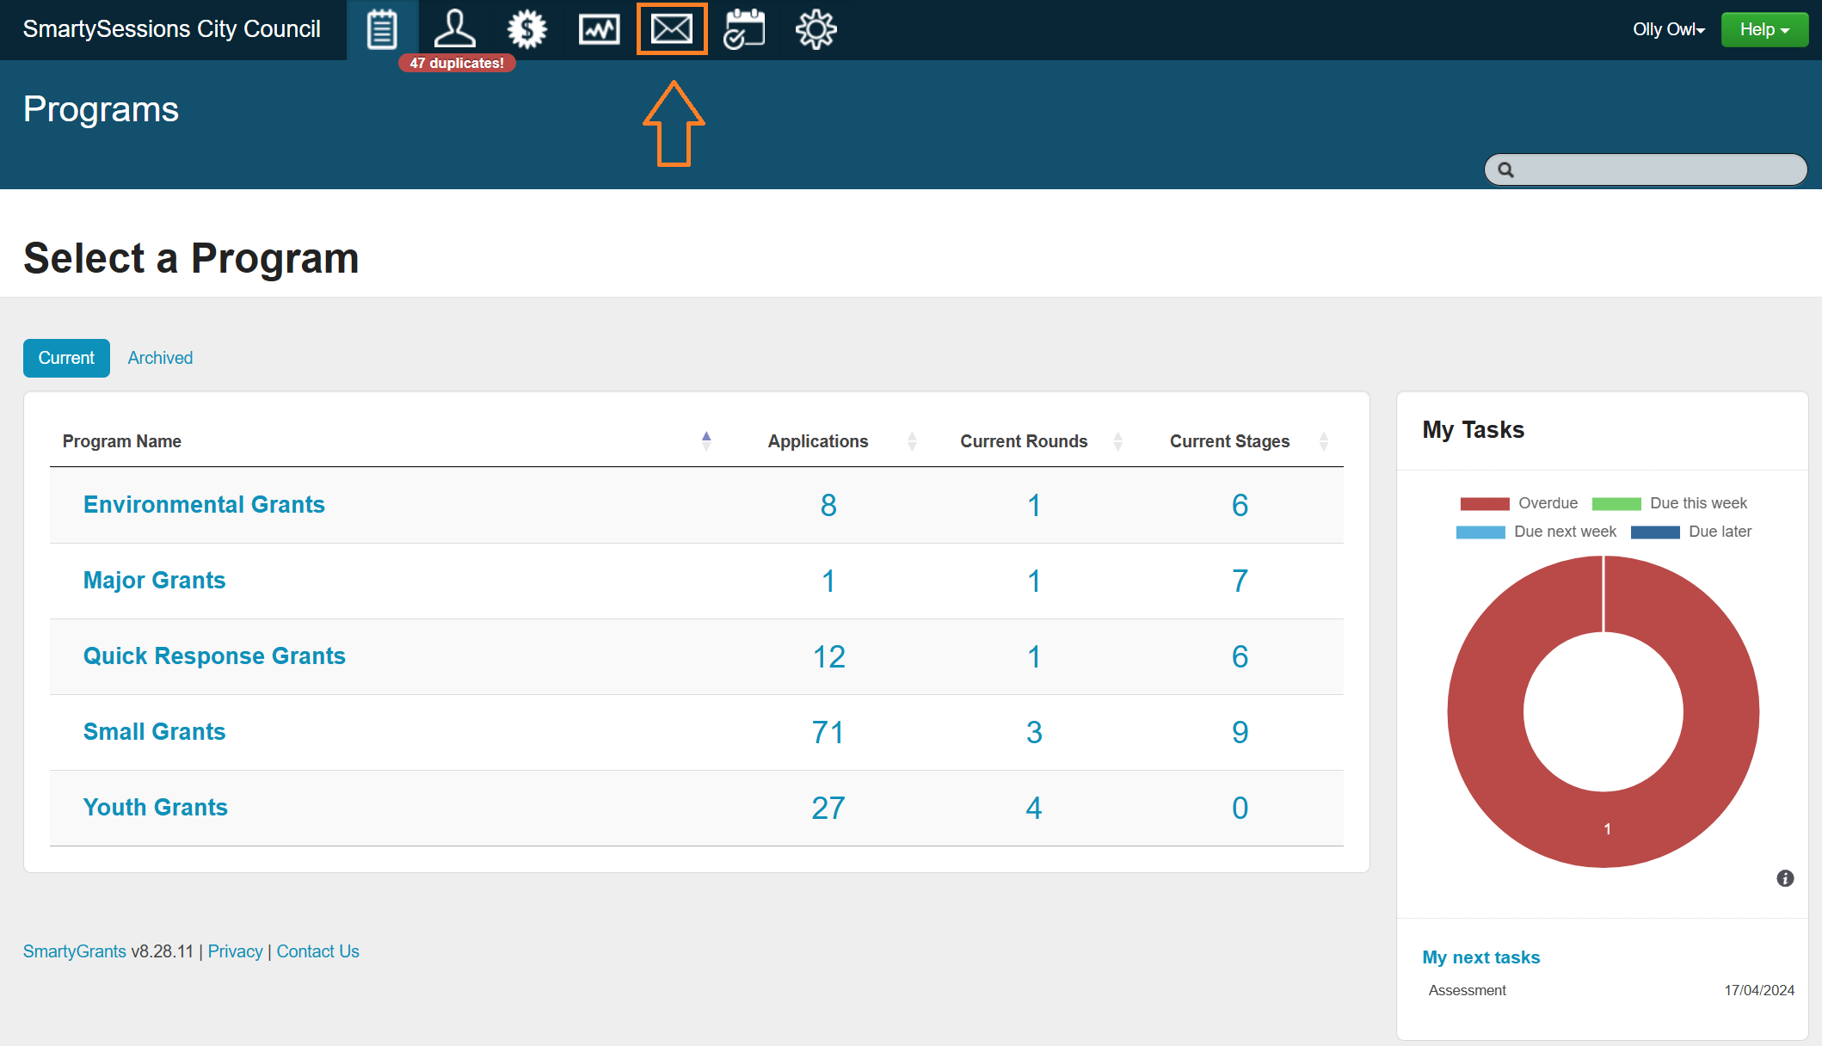Image resolution: width=1822 pixels, height=1046 pixels.
Task: Select the Current tab
Action: (66, 358)
